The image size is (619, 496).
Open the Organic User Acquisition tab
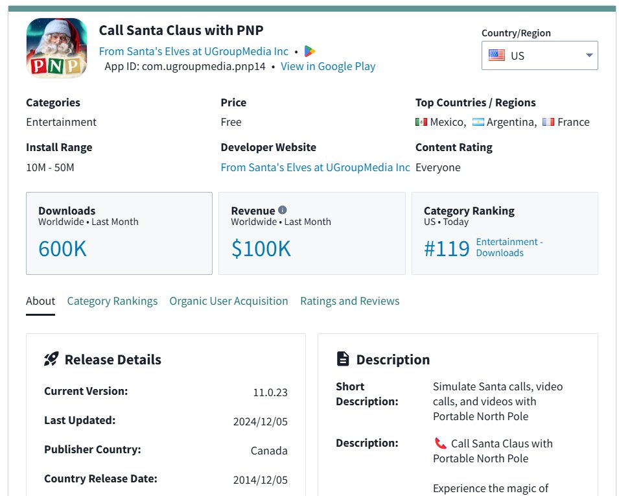228,301
